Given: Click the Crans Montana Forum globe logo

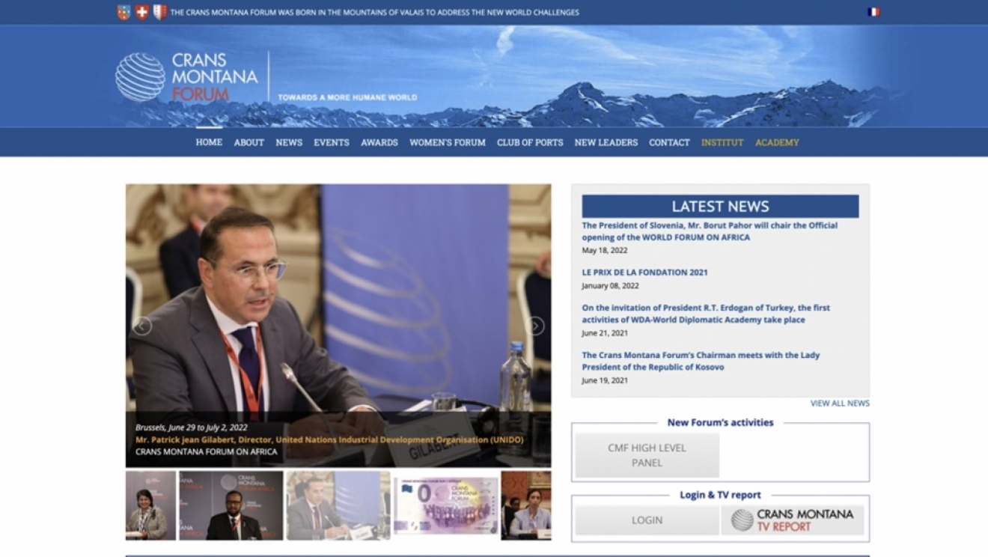Looking at the screenshot, I should pyautogui.click(x=138, y=77).
